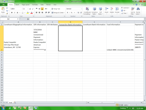The image size is (146, 110).
Task: Click Decrease Indent icon
Action: coord(46,13)
